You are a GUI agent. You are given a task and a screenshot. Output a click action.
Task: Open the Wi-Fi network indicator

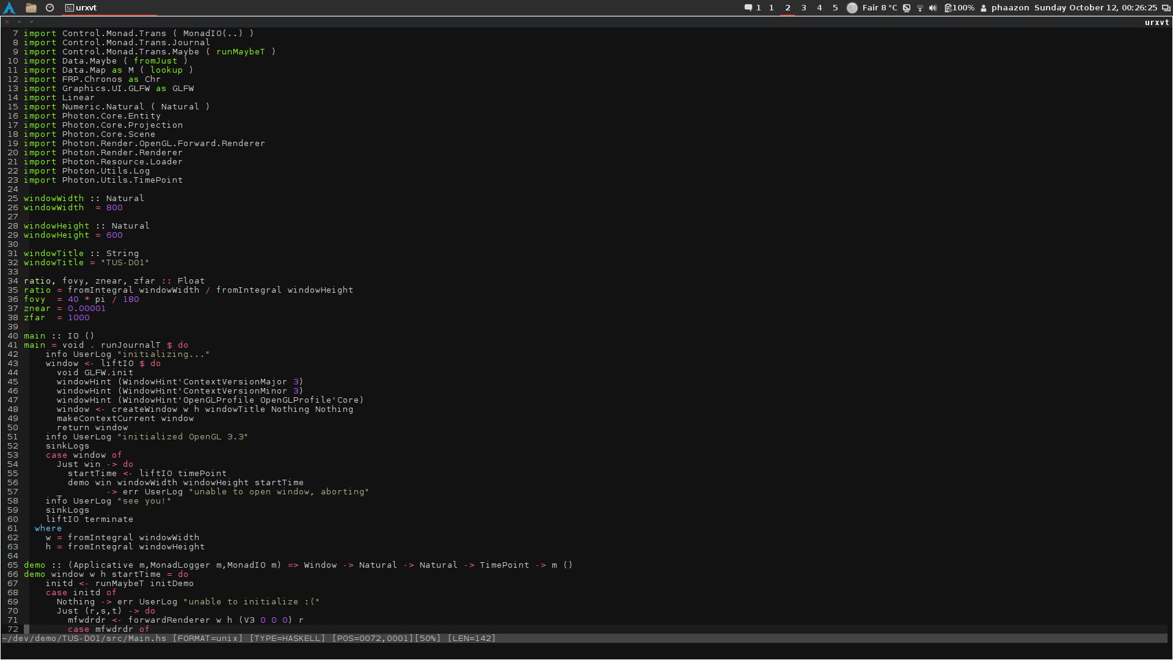pyautogui.click(x=919, y=8)
